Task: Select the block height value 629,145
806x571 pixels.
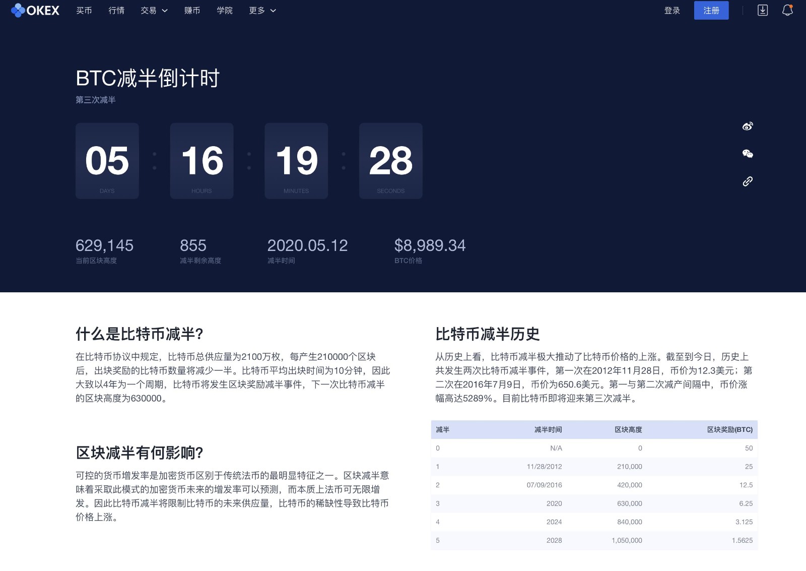Action: 104,245
